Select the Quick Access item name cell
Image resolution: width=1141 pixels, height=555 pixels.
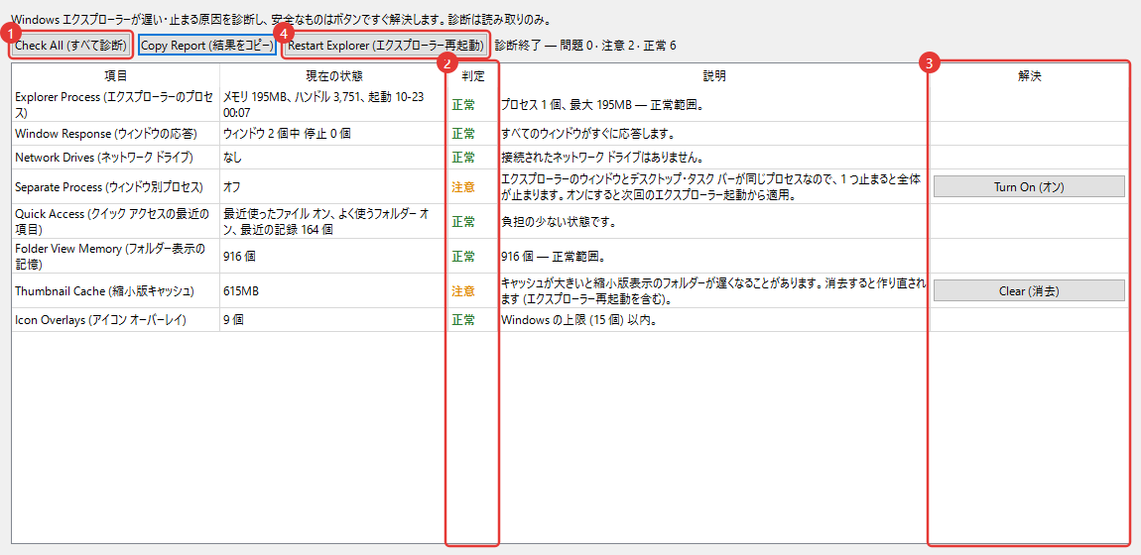pyautogui.click(x=116, y=222)
